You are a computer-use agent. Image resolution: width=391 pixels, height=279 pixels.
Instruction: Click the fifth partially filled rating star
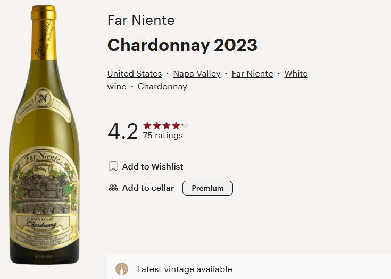point(185,126)
